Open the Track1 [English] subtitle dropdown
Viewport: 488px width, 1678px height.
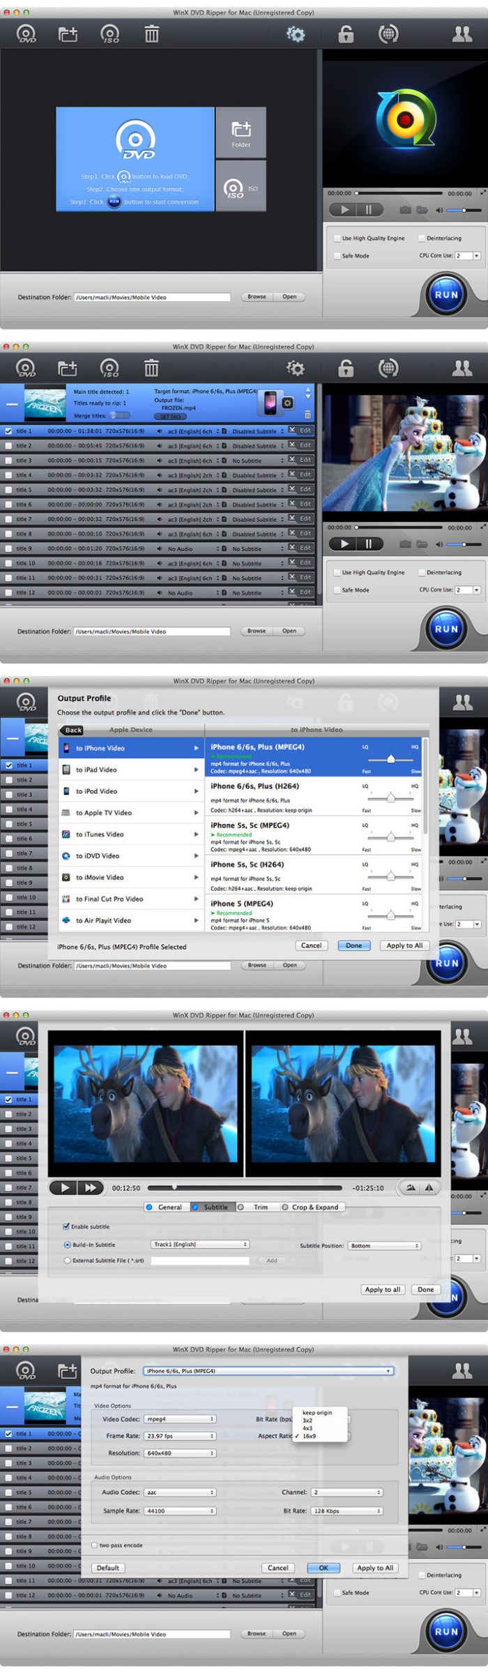click(x=200, y=1244)
